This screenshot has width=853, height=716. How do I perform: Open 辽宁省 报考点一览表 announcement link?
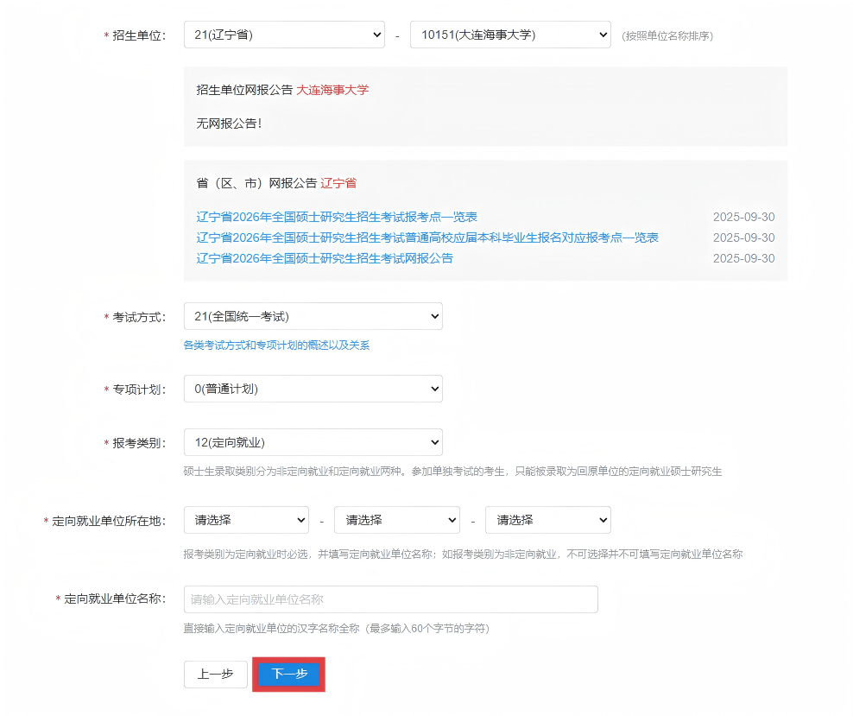337,217
